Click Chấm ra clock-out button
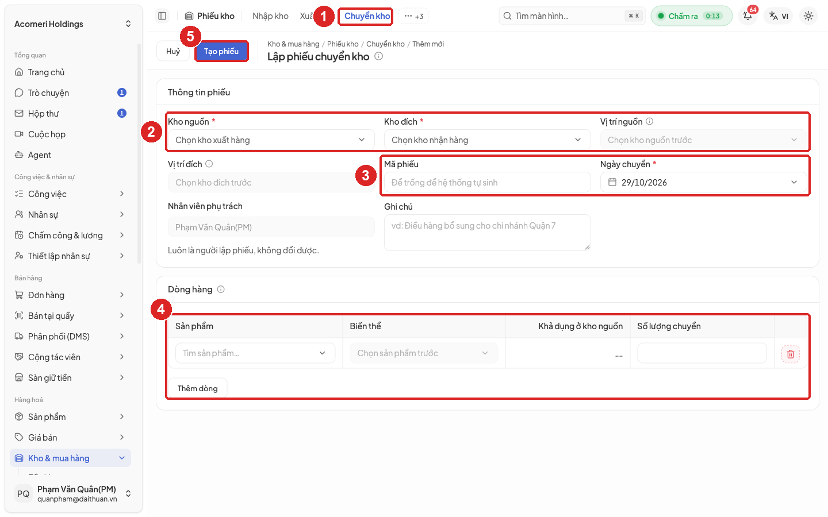 (691, 16)
